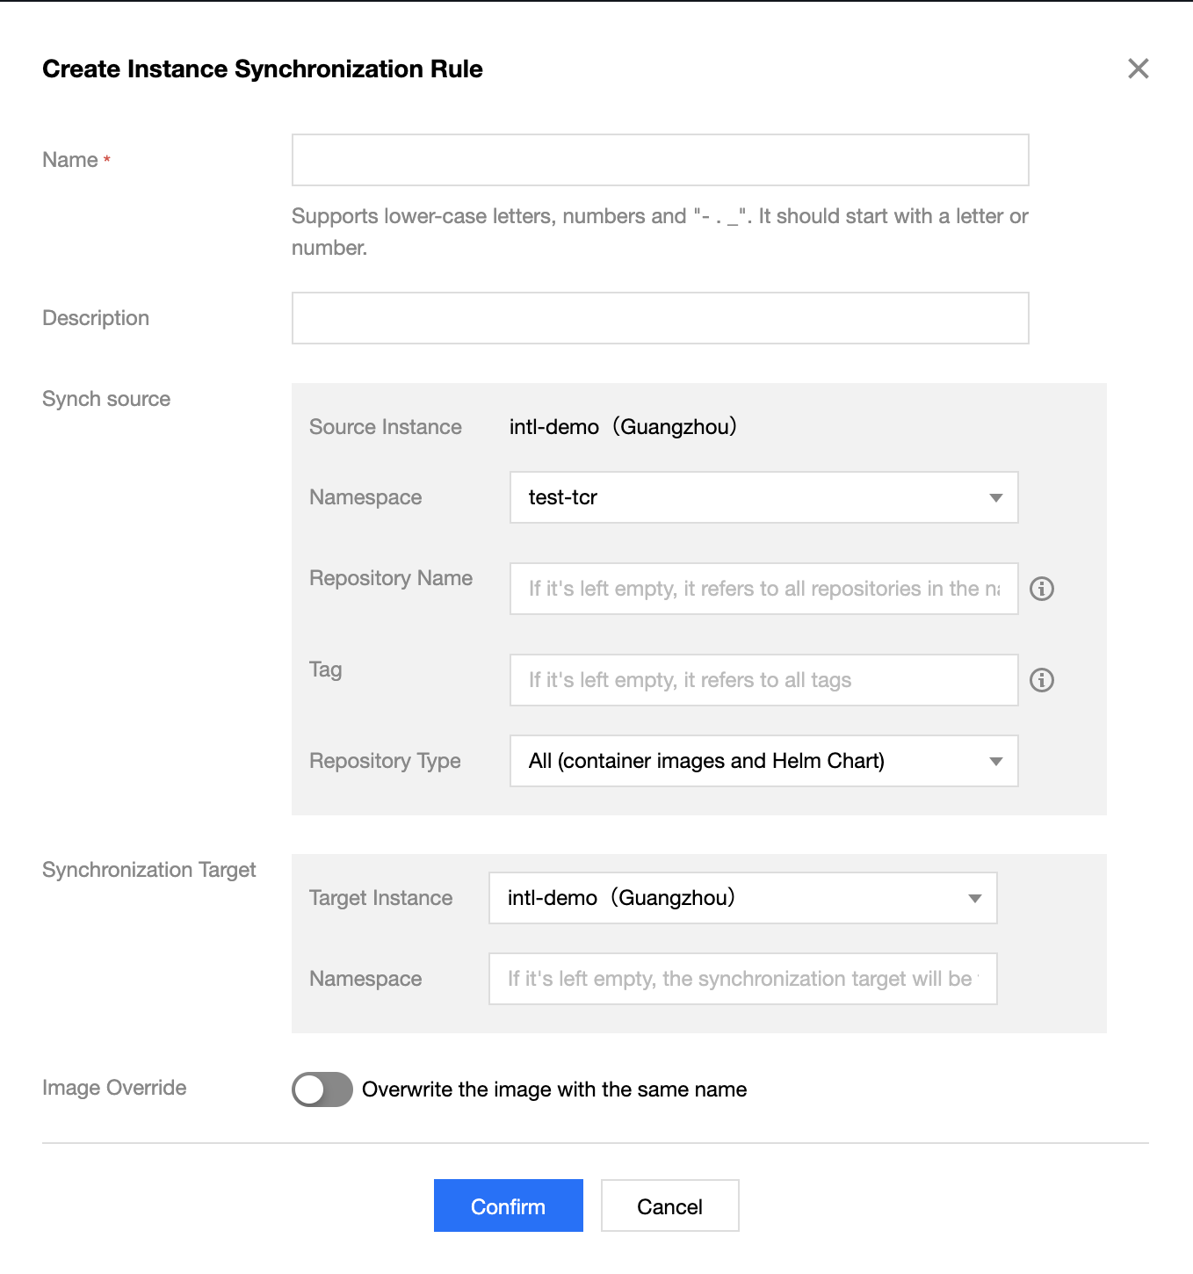Enable the Image Override switch
1193x1274 pixels.
pos(322,1089)
